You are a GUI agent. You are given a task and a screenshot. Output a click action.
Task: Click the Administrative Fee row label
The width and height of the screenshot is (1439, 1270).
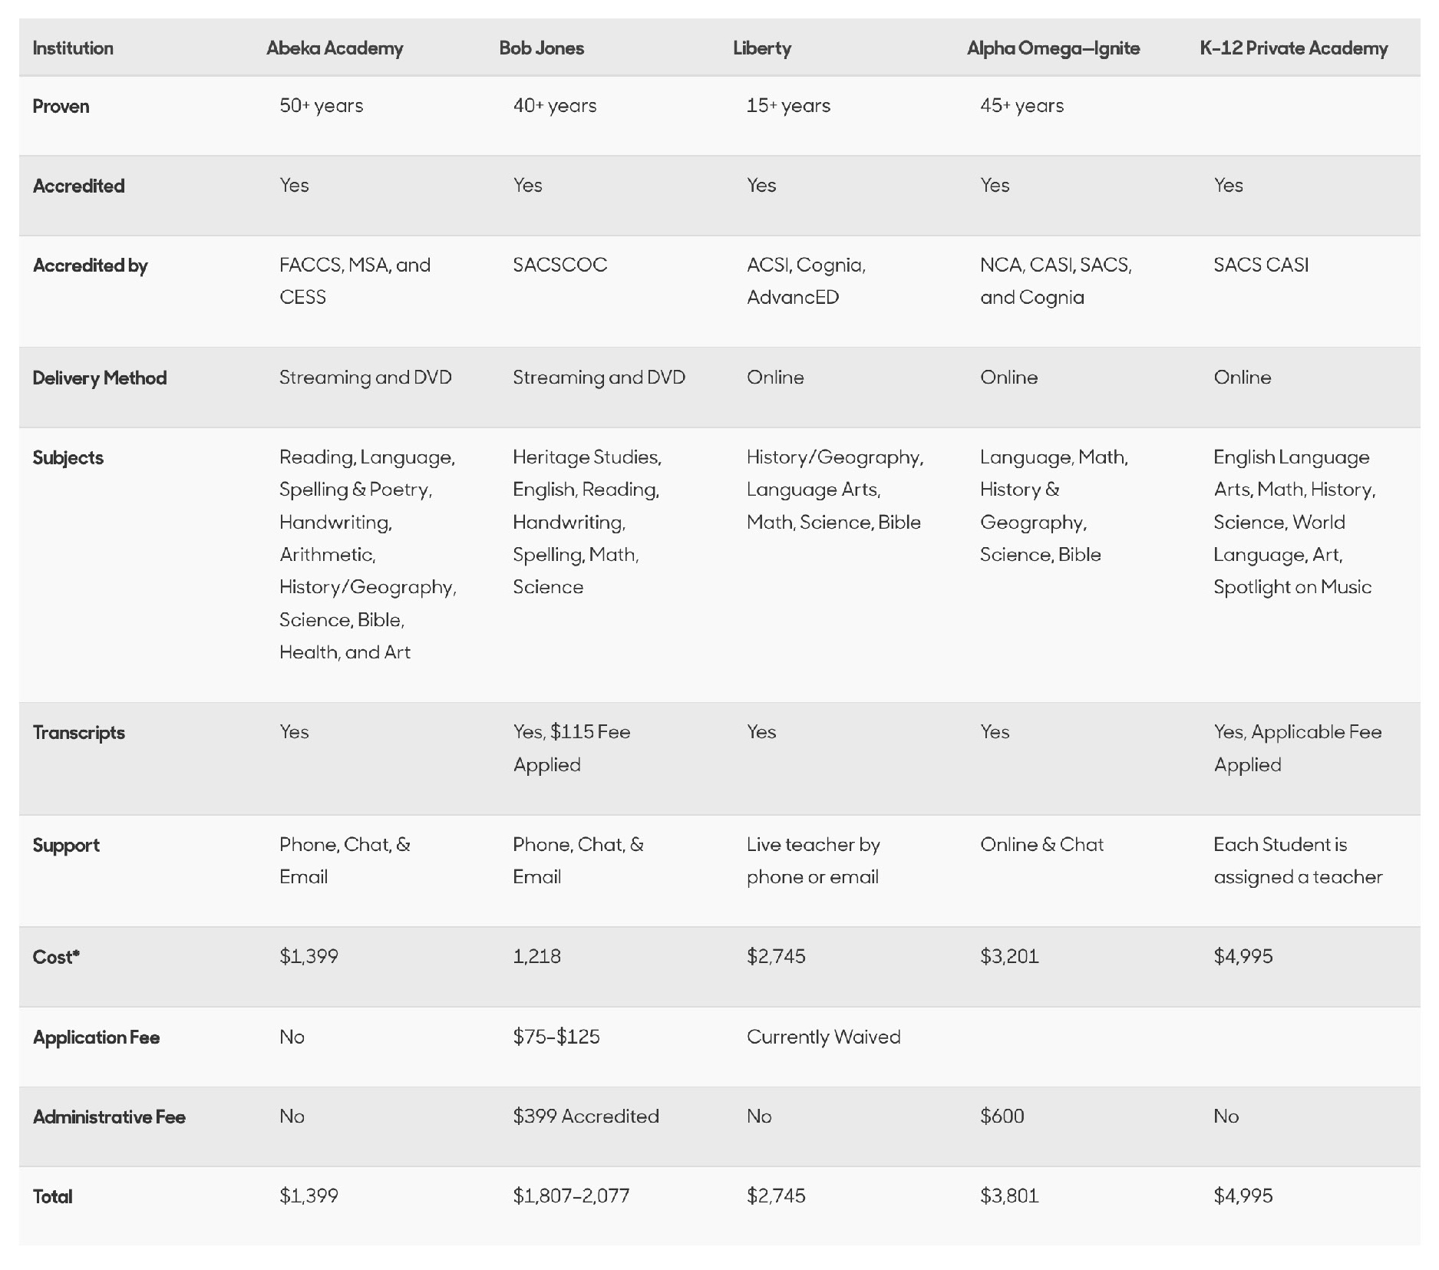[x=109, y=1117]
